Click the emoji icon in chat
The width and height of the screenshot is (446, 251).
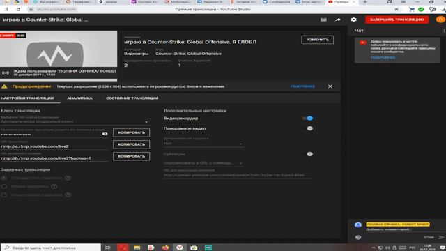[357, 237]
